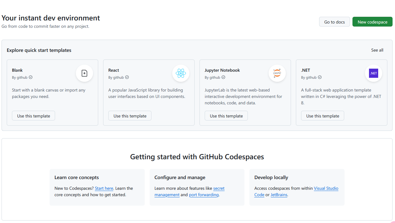Click the popular JavaScript library description

[x=147, y=93]
